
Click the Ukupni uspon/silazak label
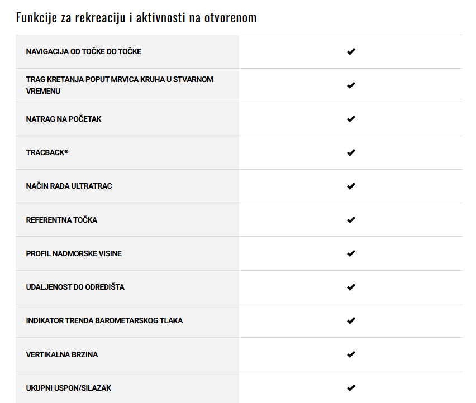coord(68,388)
